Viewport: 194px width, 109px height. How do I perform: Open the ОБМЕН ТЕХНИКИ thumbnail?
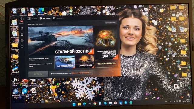(x=85, y=62)
